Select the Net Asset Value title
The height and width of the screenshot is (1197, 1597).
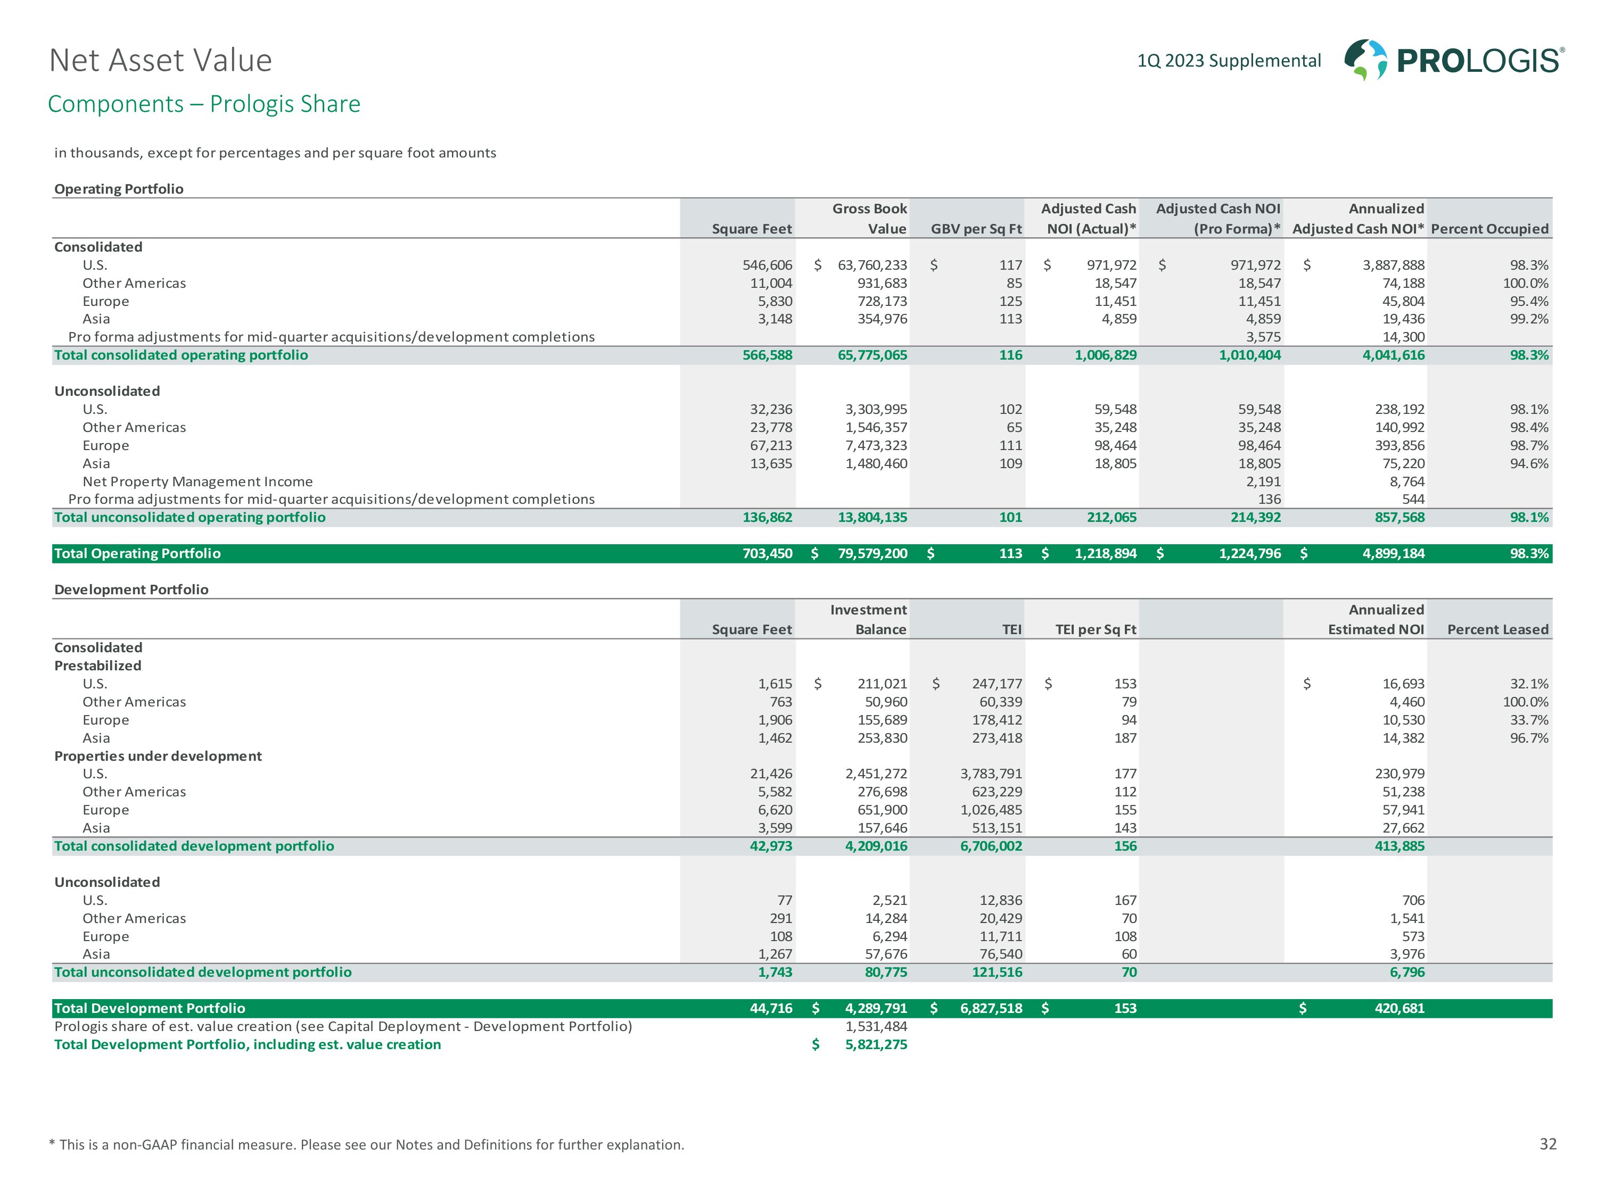click(x=160, y=61)
